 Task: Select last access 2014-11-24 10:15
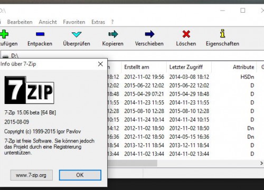(x=189, y=120)
